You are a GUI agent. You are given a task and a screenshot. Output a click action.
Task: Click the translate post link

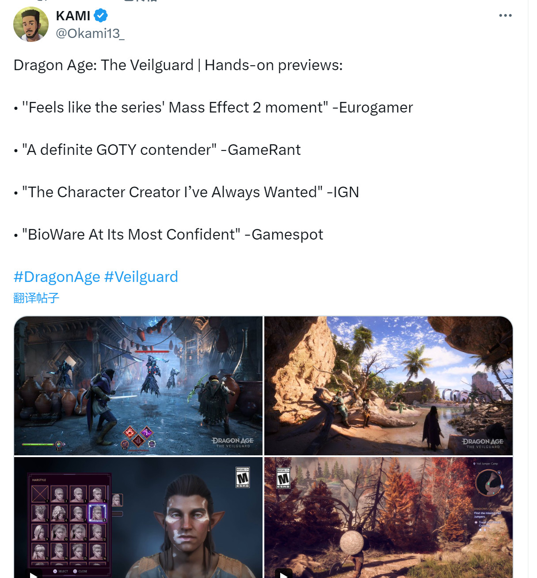coord(36,298)
